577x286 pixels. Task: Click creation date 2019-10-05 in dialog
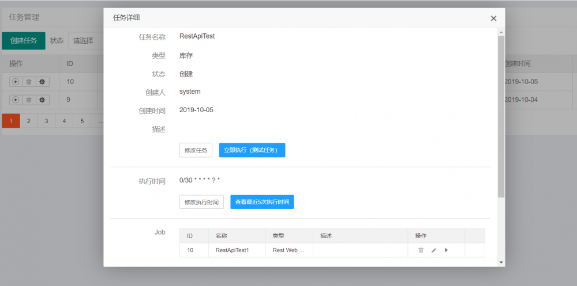[196, 110]
